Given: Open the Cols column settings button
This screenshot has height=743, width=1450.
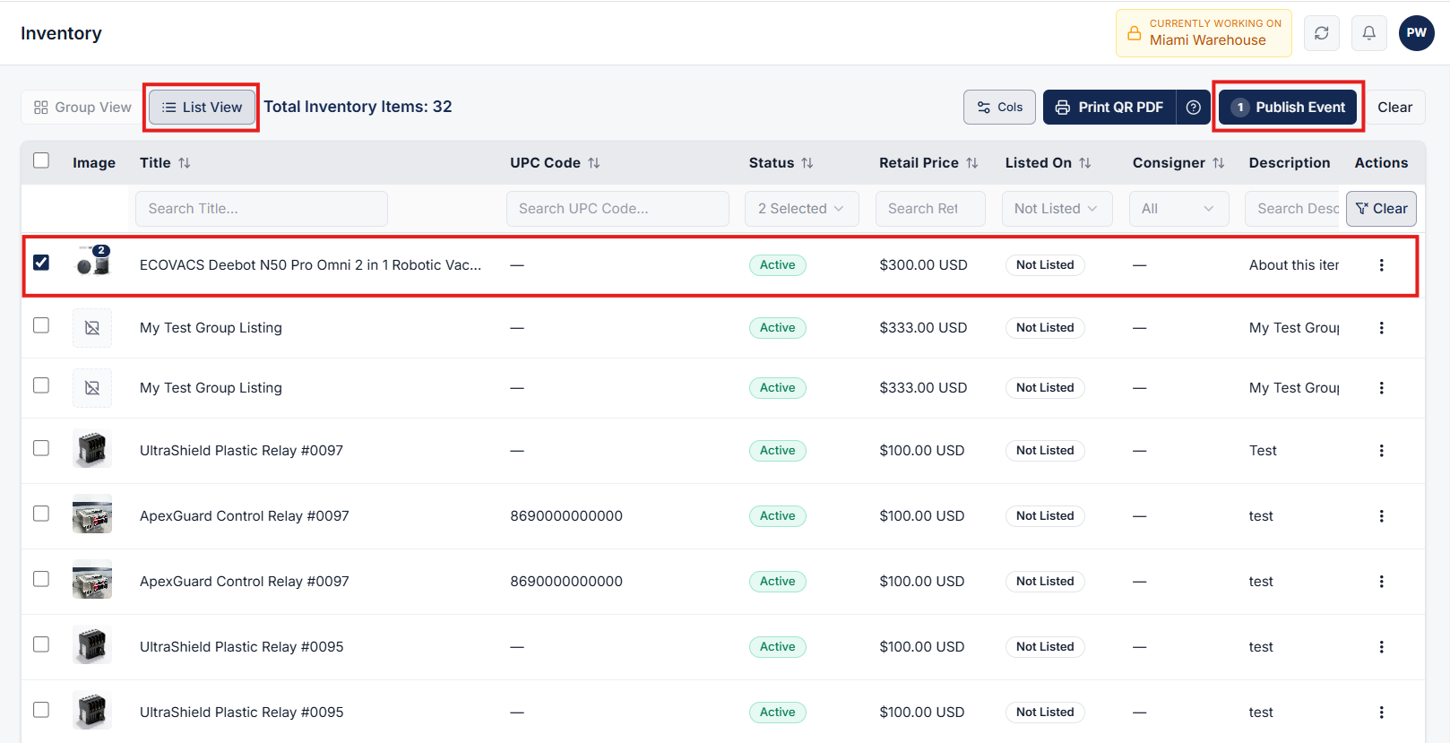Looking at the screenshot, I should [x=999, y=107].
